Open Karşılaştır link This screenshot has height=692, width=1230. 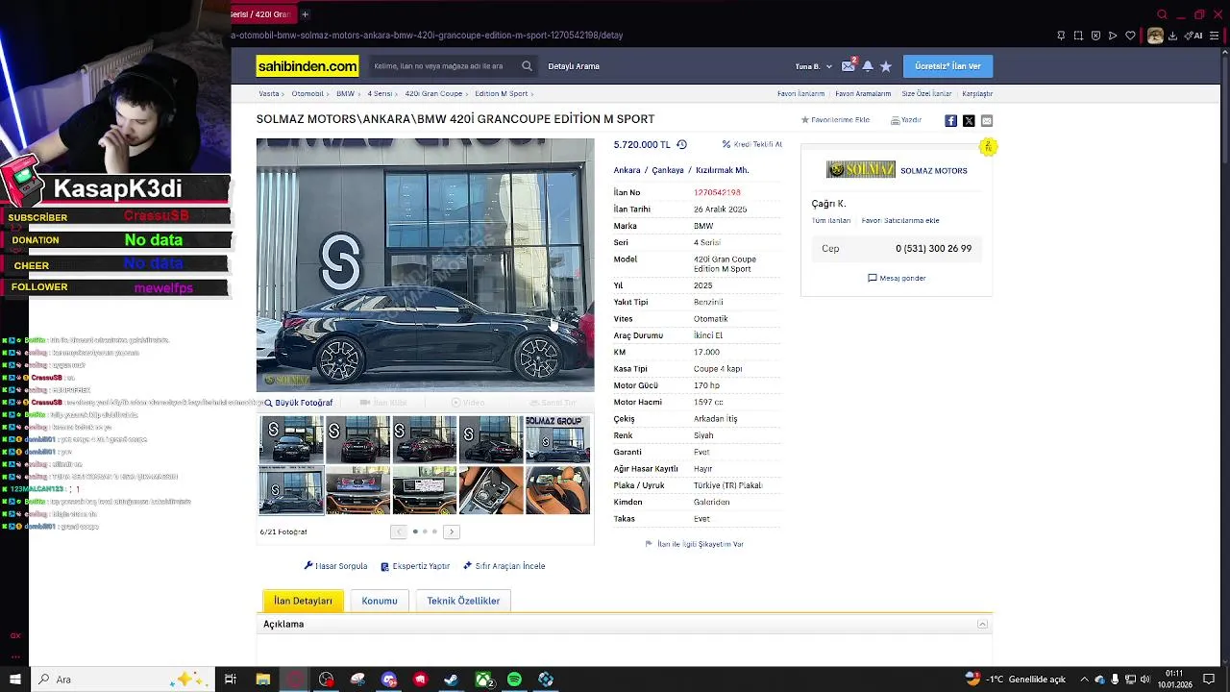pos(977,94)
